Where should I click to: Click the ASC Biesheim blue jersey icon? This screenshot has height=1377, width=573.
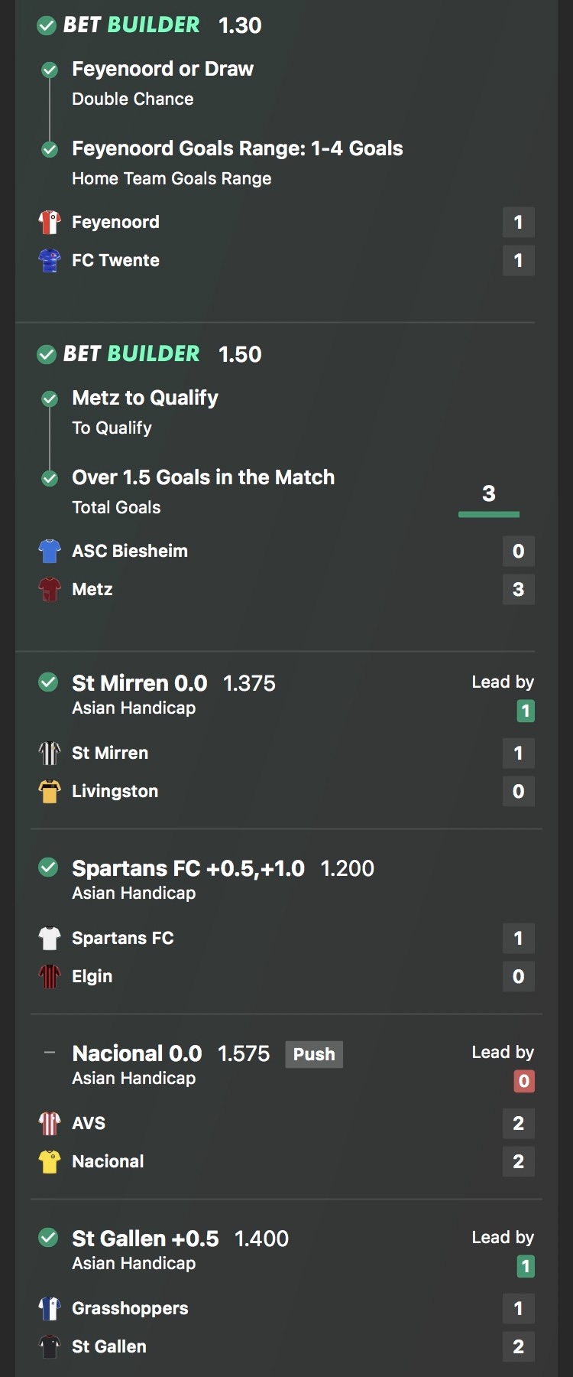pos(50,552)
